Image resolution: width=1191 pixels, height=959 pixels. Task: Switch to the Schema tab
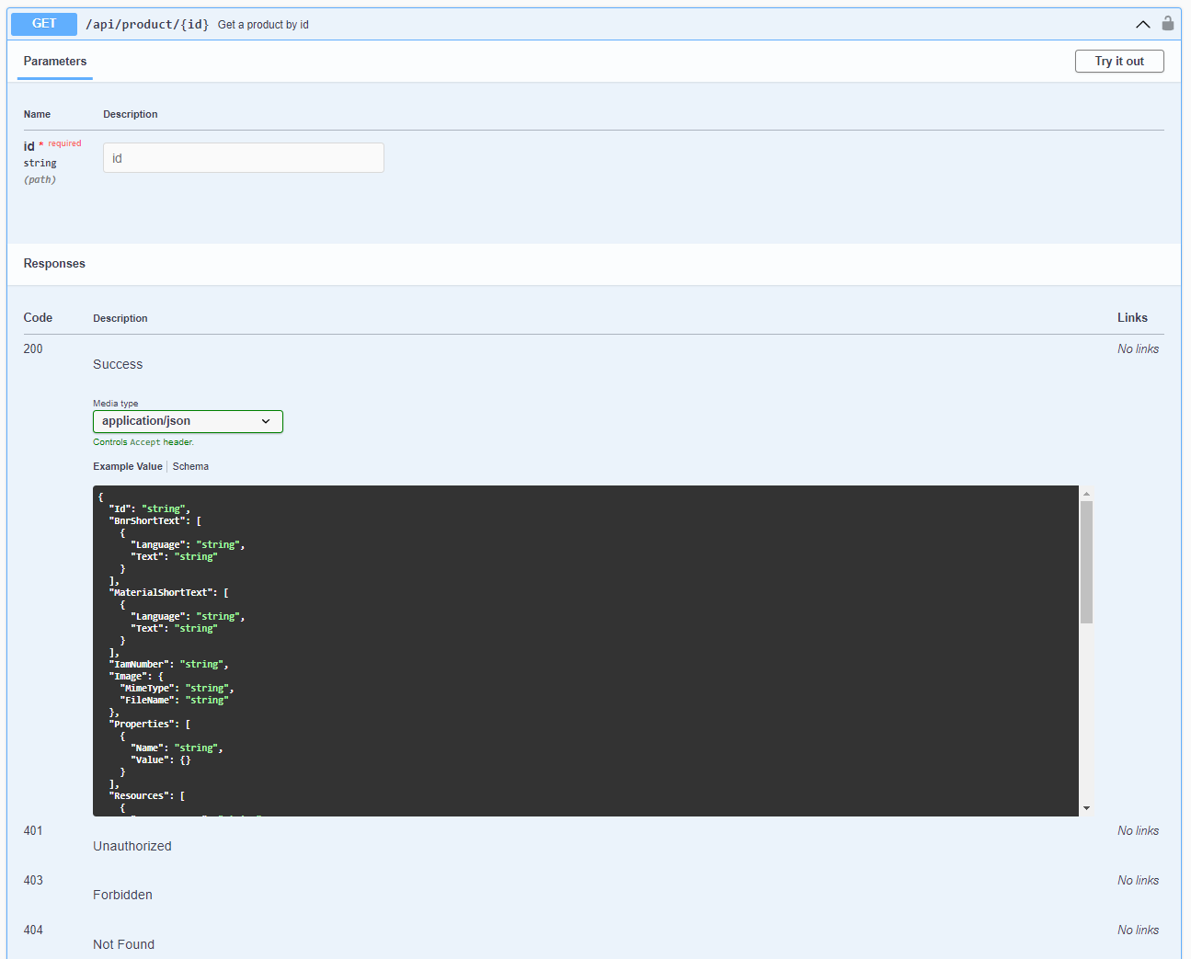click(x=190, y=467)
